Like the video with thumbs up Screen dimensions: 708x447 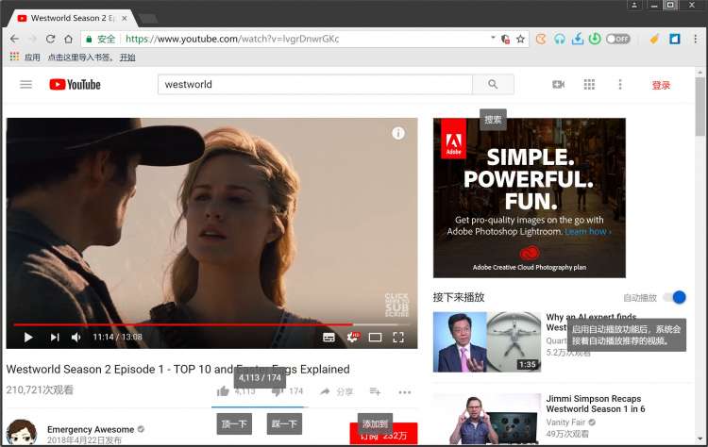(223, 391)
